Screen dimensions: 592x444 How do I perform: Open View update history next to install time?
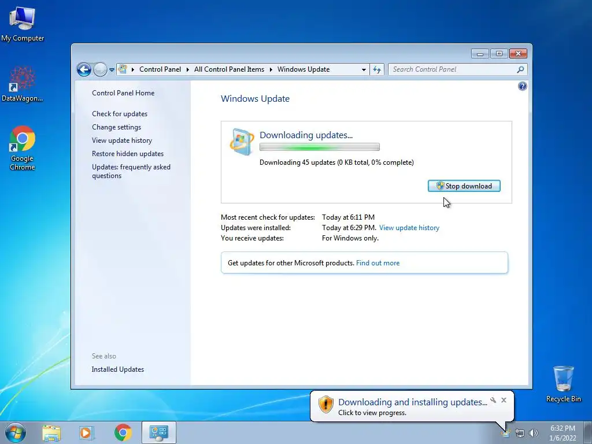point(409,228)
